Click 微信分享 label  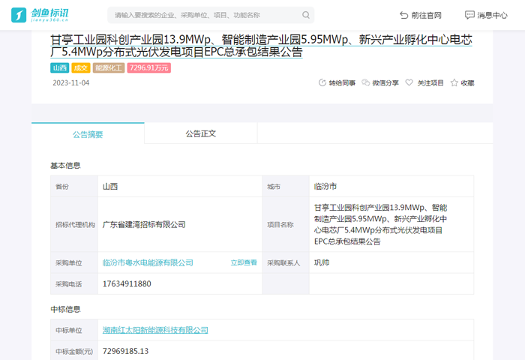click(385, 83)
